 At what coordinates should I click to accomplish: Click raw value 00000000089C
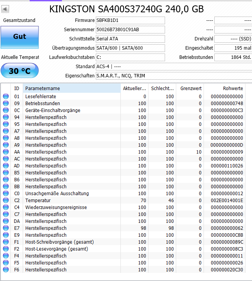pyautogui.click(x=227, y=242)
